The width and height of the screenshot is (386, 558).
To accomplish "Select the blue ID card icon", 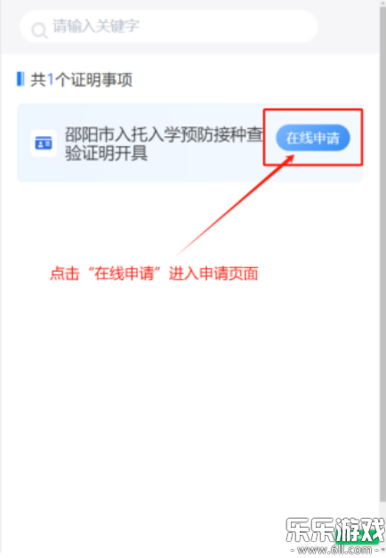I will (44, 143).
